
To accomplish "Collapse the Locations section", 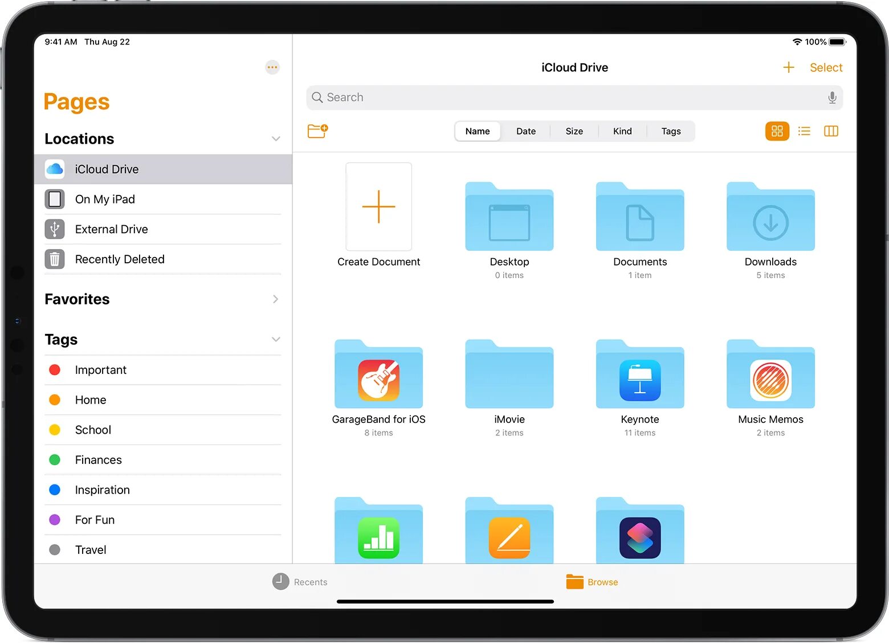I will pyautogui.click(x=276, y=138).
